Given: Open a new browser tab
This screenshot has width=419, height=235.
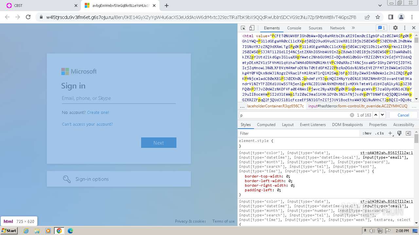Looking at the screenshot, I should (167, 6).
